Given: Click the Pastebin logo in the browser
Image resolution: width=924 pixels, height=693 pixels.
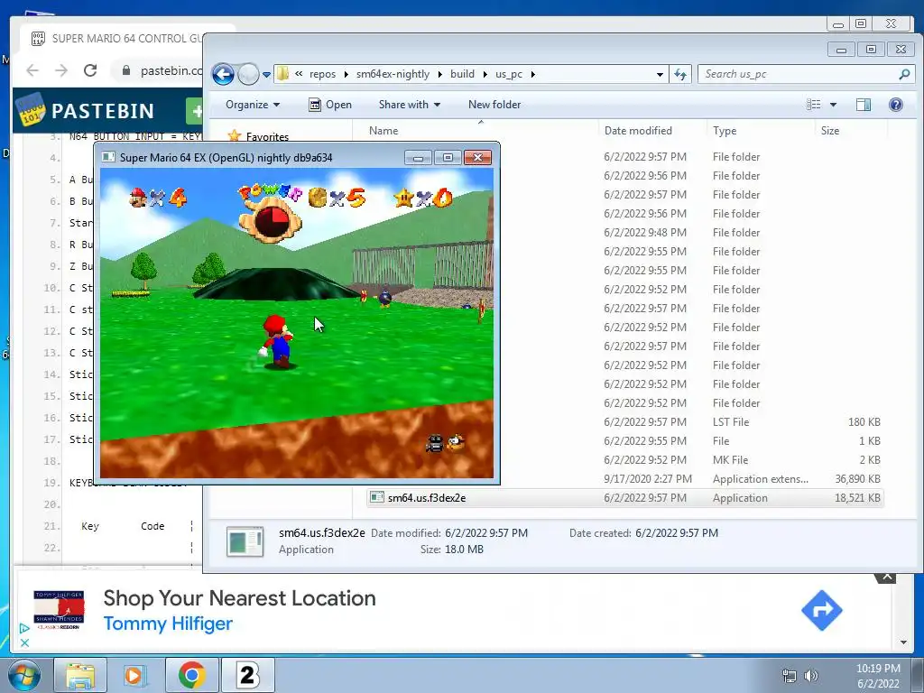Looking at the screenshot, I should click(x=87, y=110).
